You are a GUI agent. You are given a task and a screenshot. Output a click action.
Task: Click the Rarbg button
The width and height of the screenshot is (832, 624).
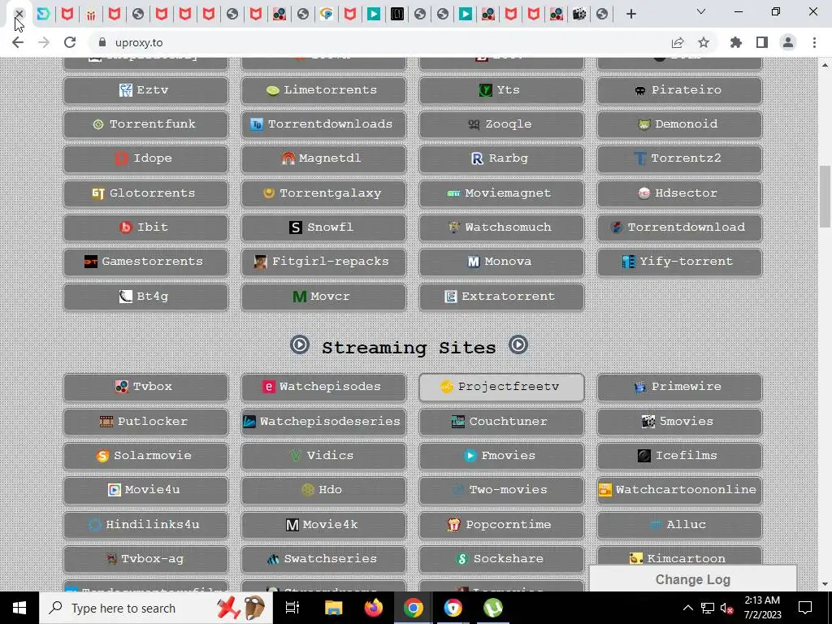click(x=501, y=158)
